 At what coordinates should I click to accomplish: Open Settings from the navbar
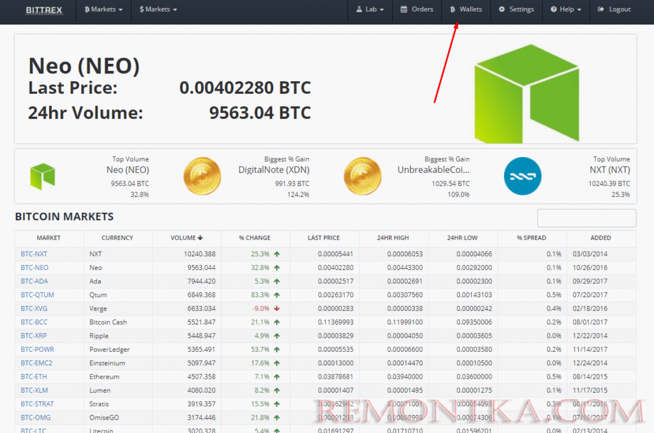pos(516,9)
